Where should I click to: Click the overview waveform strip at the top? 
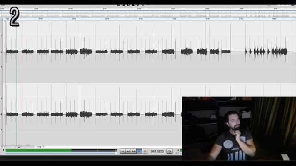148,14
